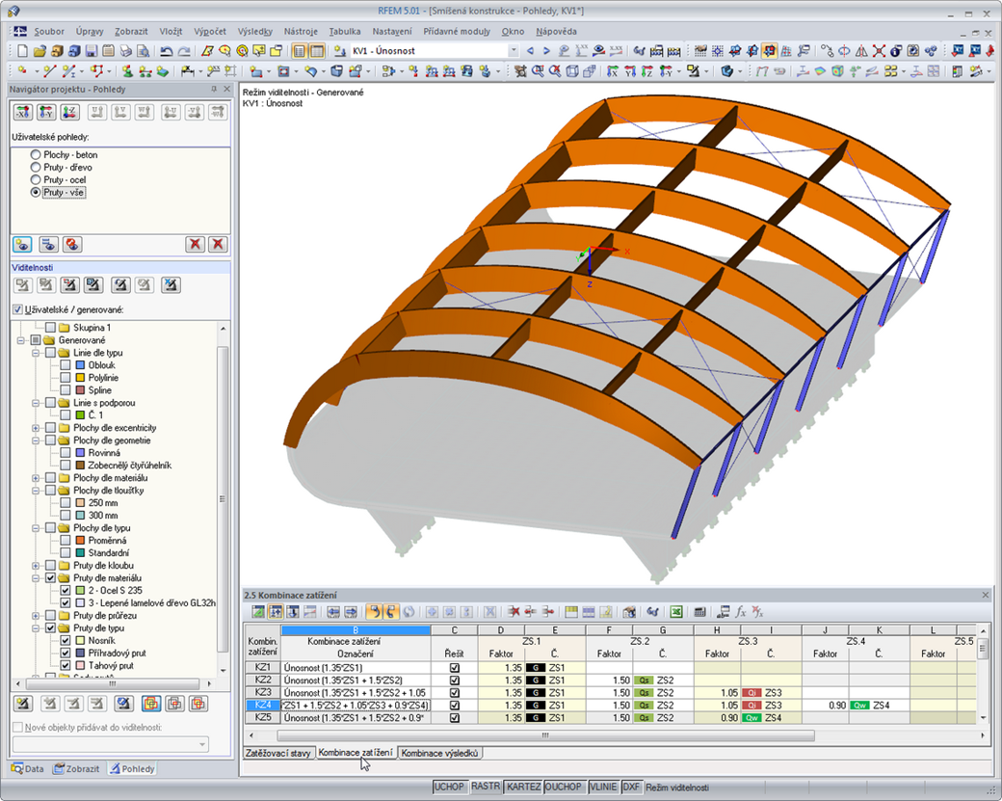Click the Excel export icon in table toolbar
This screenshot has height=801, width=1002.
coord(677,611)
